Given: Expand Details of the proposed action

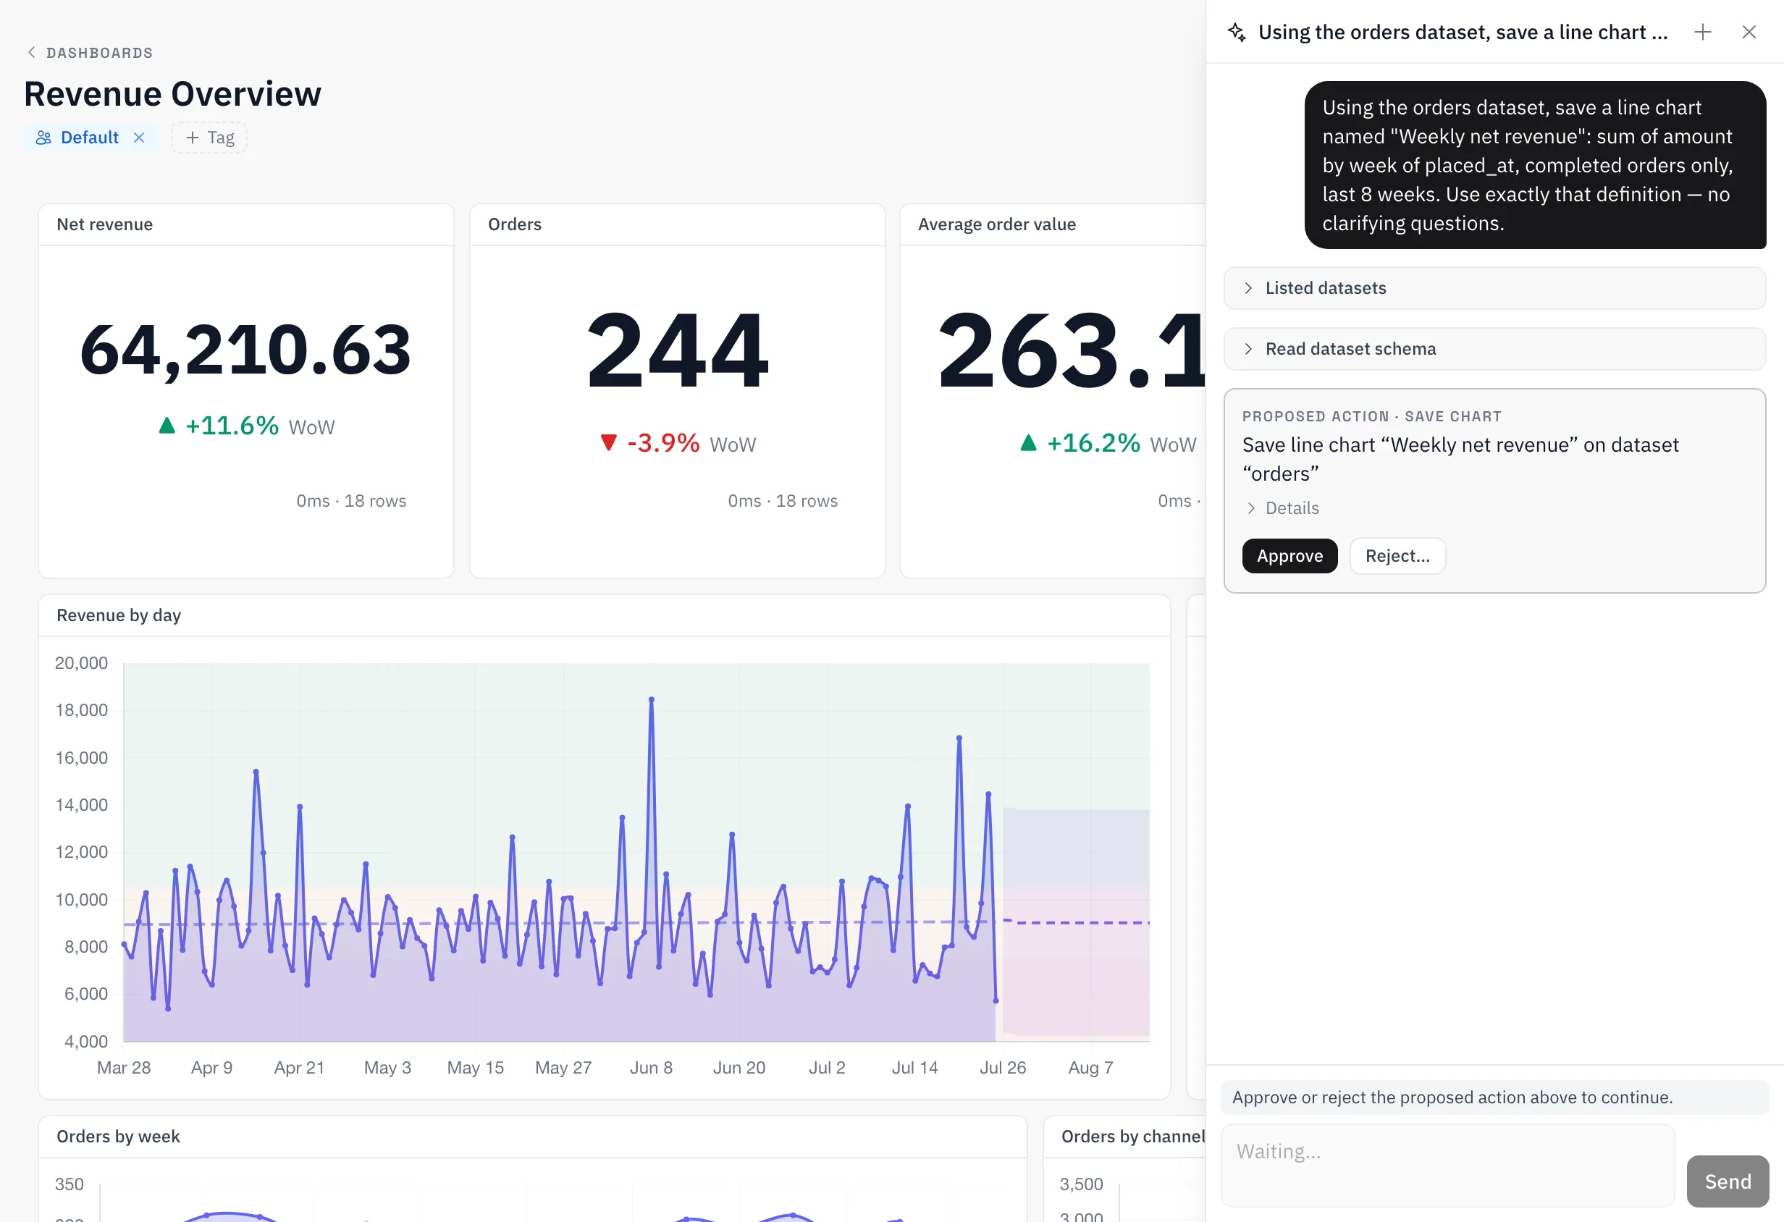Looking at the screenshot, I should point(1282,508).
